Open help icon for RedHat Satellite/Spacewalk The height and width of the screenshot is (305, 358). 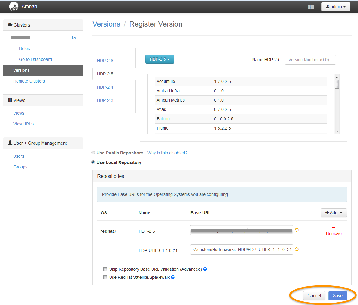(173, 277)
